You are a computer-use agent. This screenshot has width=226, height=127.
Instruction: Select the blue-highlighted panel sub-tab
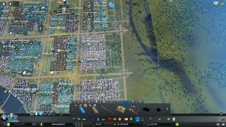pyautogui.click(x=126, y=102)
